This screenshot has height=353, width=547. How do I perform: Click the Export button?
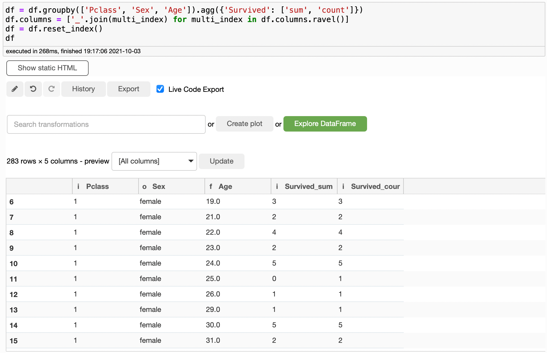click(128, 89)
